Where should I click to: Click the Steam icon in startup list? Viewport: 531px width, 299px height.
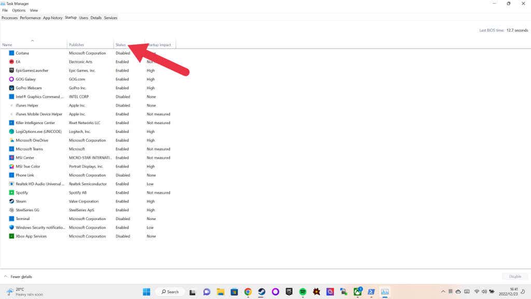pos(11,201)
